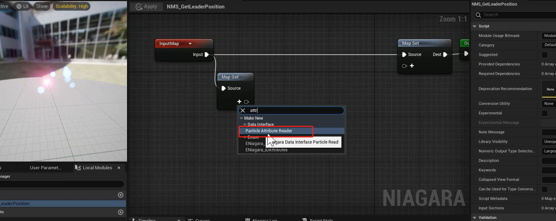The width and height of the screenshot is (556, 221).
Task: Click the Local Modules tab icon
Action: [x=78, y=168]
